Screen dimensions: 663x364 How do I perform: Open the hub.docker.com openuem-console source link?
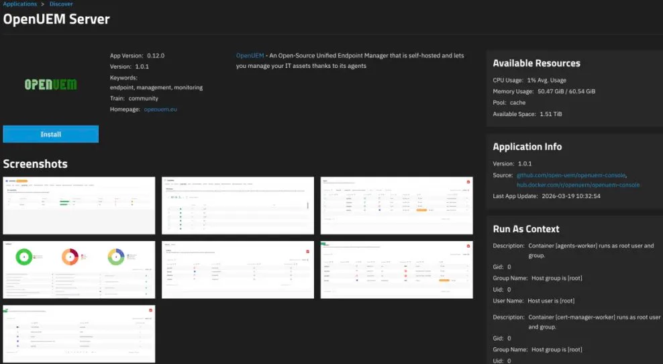click(x=578, y=185)
